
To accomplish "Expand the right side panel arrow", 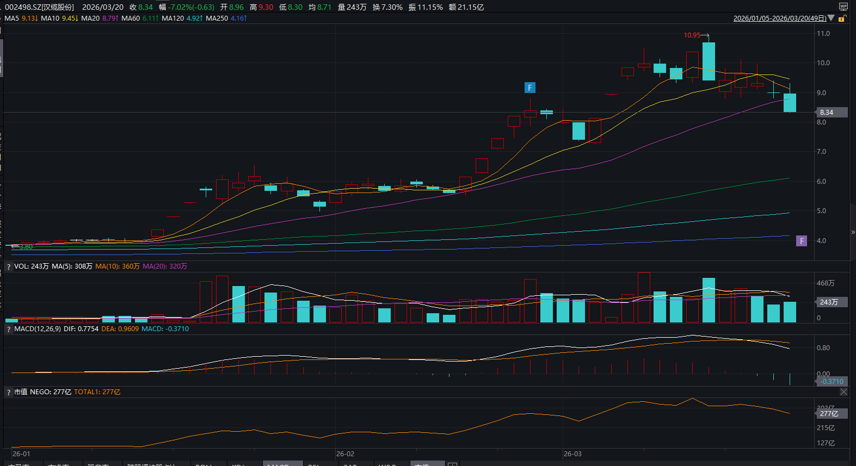I will click(x=853, y=232).
